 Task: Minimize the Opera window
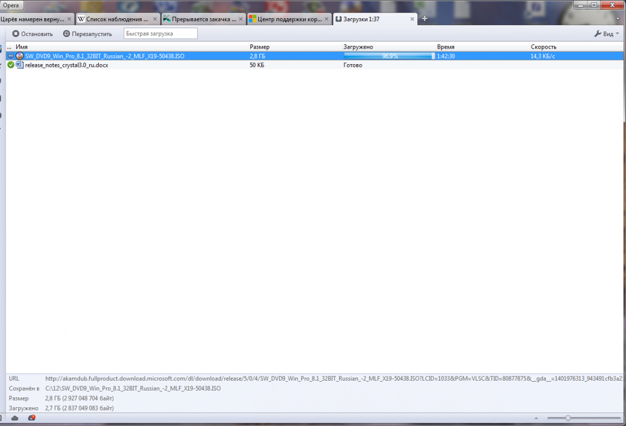[581, 5]
